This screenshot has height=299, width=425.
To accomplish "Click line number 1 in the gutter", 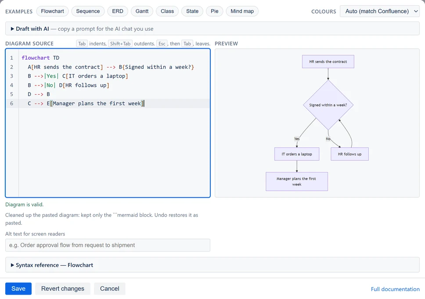I will [x=12, y=57].
